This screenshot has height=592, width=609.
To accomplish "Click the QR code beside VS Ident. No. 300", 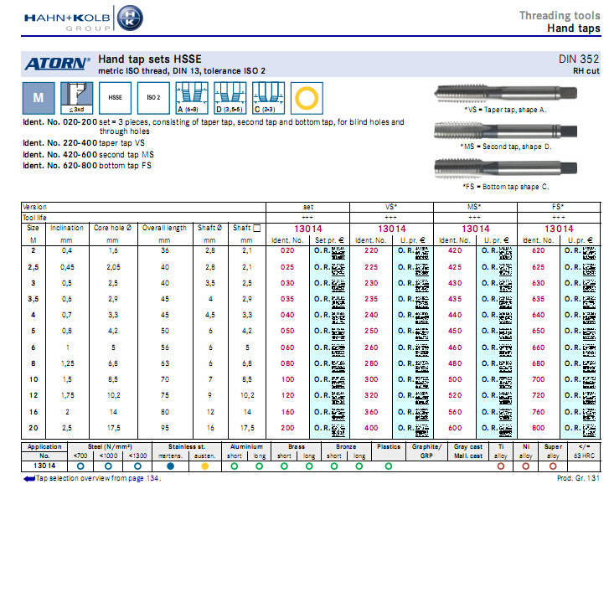I will [422, 382].
